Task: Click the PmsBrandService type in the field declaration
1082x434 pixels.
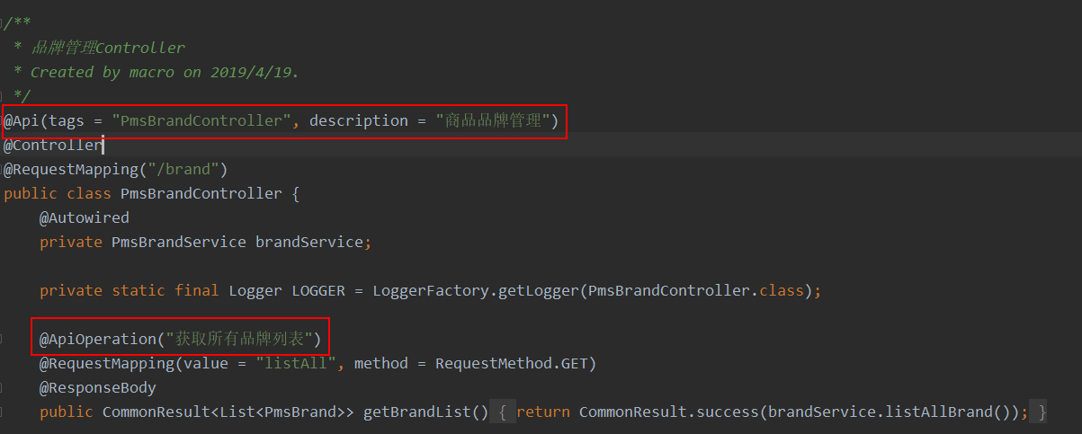Action: pyautogui.click(x=178, y=242)
